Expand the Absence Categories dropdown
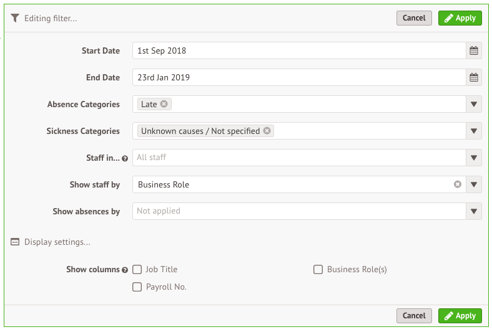 click(x=473, y=104)
